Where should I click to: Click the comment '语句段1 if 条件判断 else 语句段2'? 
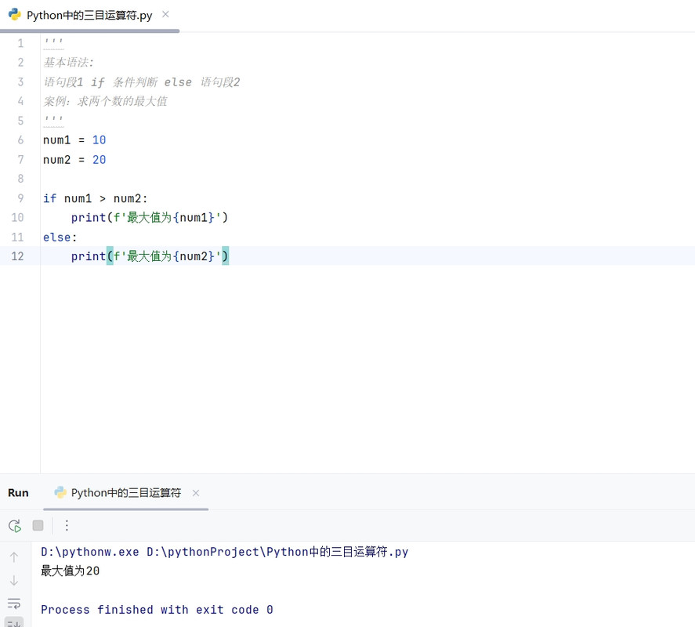coord(141,82)
